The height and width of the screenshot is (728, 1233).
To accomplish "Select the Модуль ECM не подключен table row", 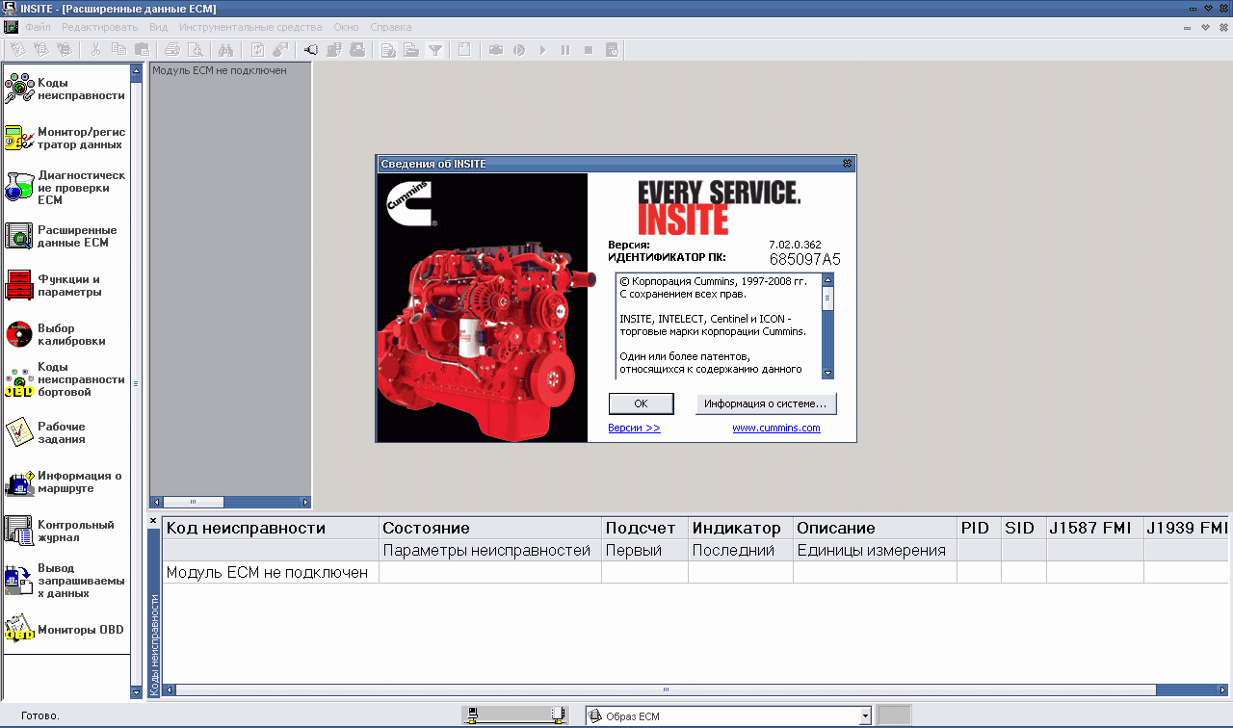I will [x=695, y=573].
